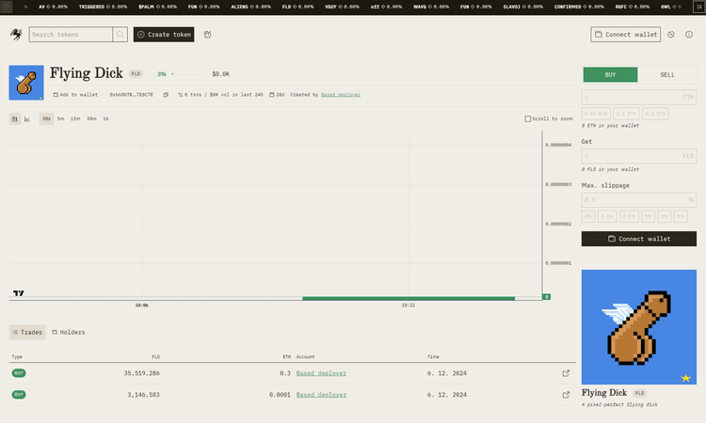Select the 1h chart interval

(105, 119)
